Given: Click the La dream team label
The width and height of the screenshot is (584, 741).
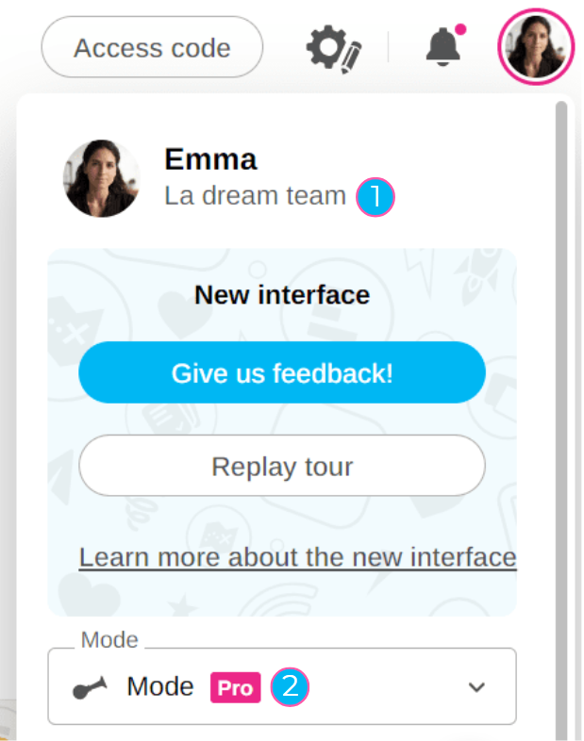Looking at the screenshot, I should coord(255,196).
